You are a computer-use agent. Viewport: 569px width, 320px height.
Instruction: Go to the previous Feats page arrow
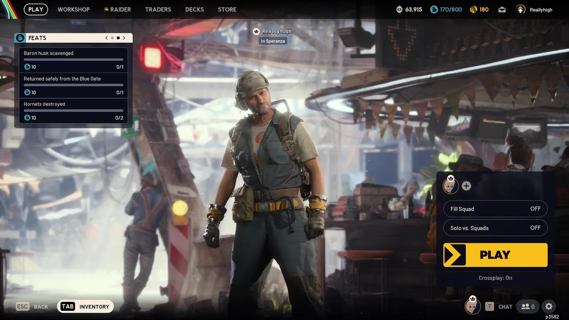tap(107, 38)
